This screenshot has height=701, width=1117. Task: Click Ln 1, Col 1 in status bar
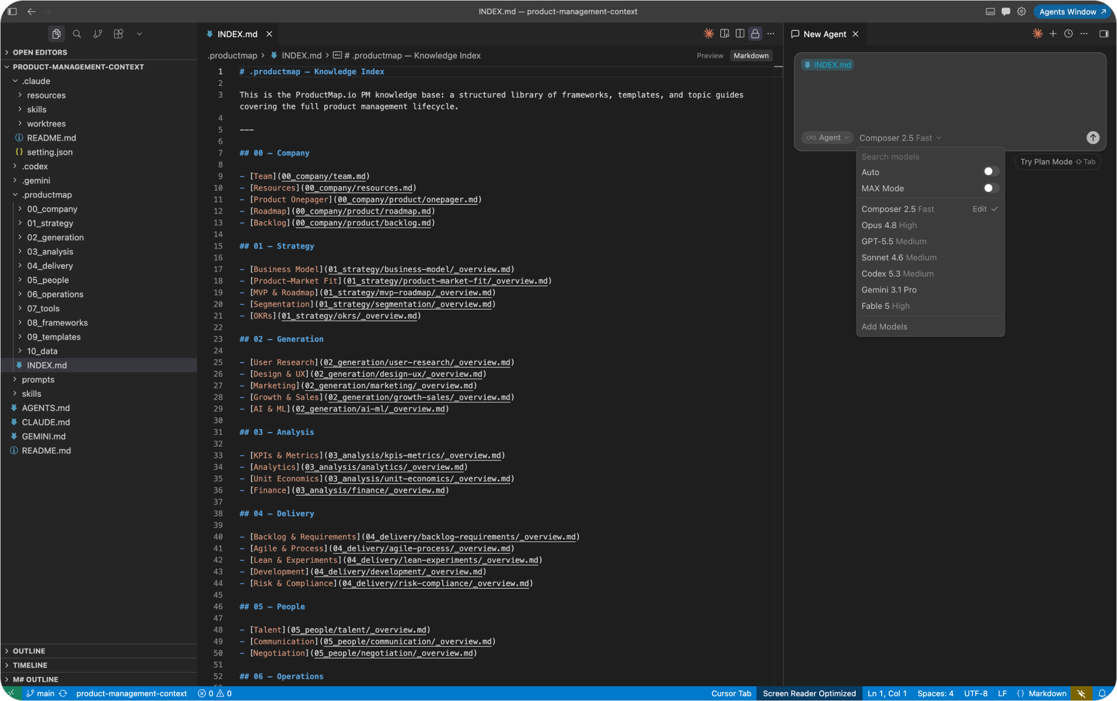pyautogui.click(x=887, y=693)
